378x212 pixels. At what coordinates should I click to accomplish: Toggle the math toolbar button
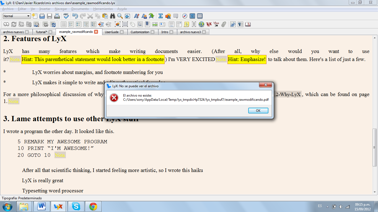192,16
